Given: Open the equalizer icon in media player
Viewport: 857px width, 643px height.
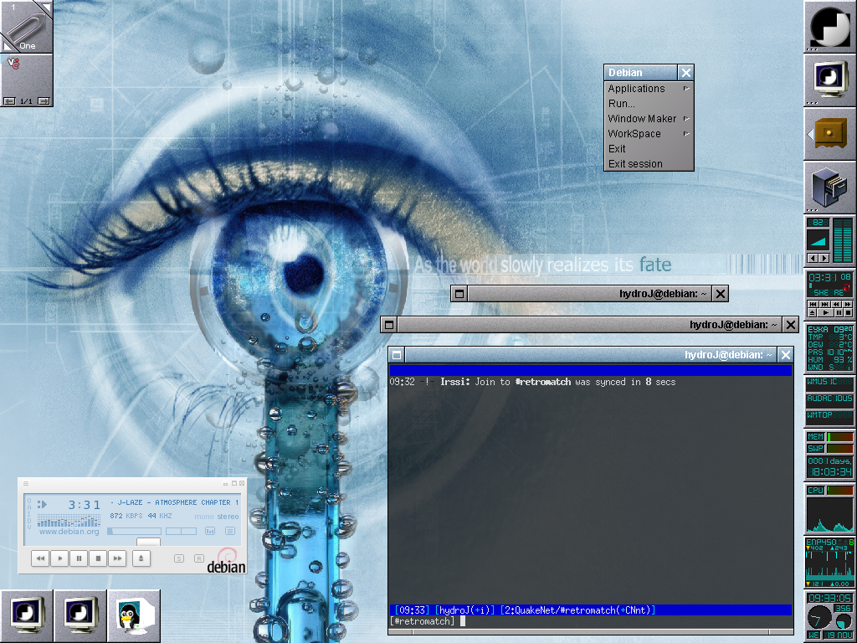Looking at the screenshot, I should (210, 531).
